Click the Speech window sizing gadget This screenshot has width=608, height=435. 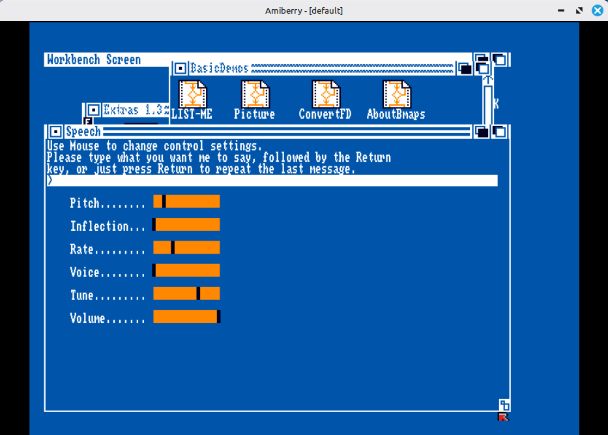[504, 405]
